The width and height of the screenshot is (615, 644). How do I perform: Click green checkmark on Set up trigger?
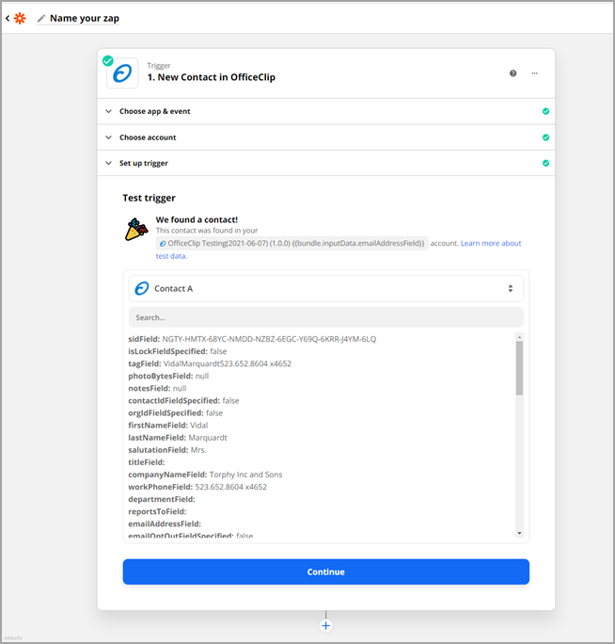[x=545, y=163]
